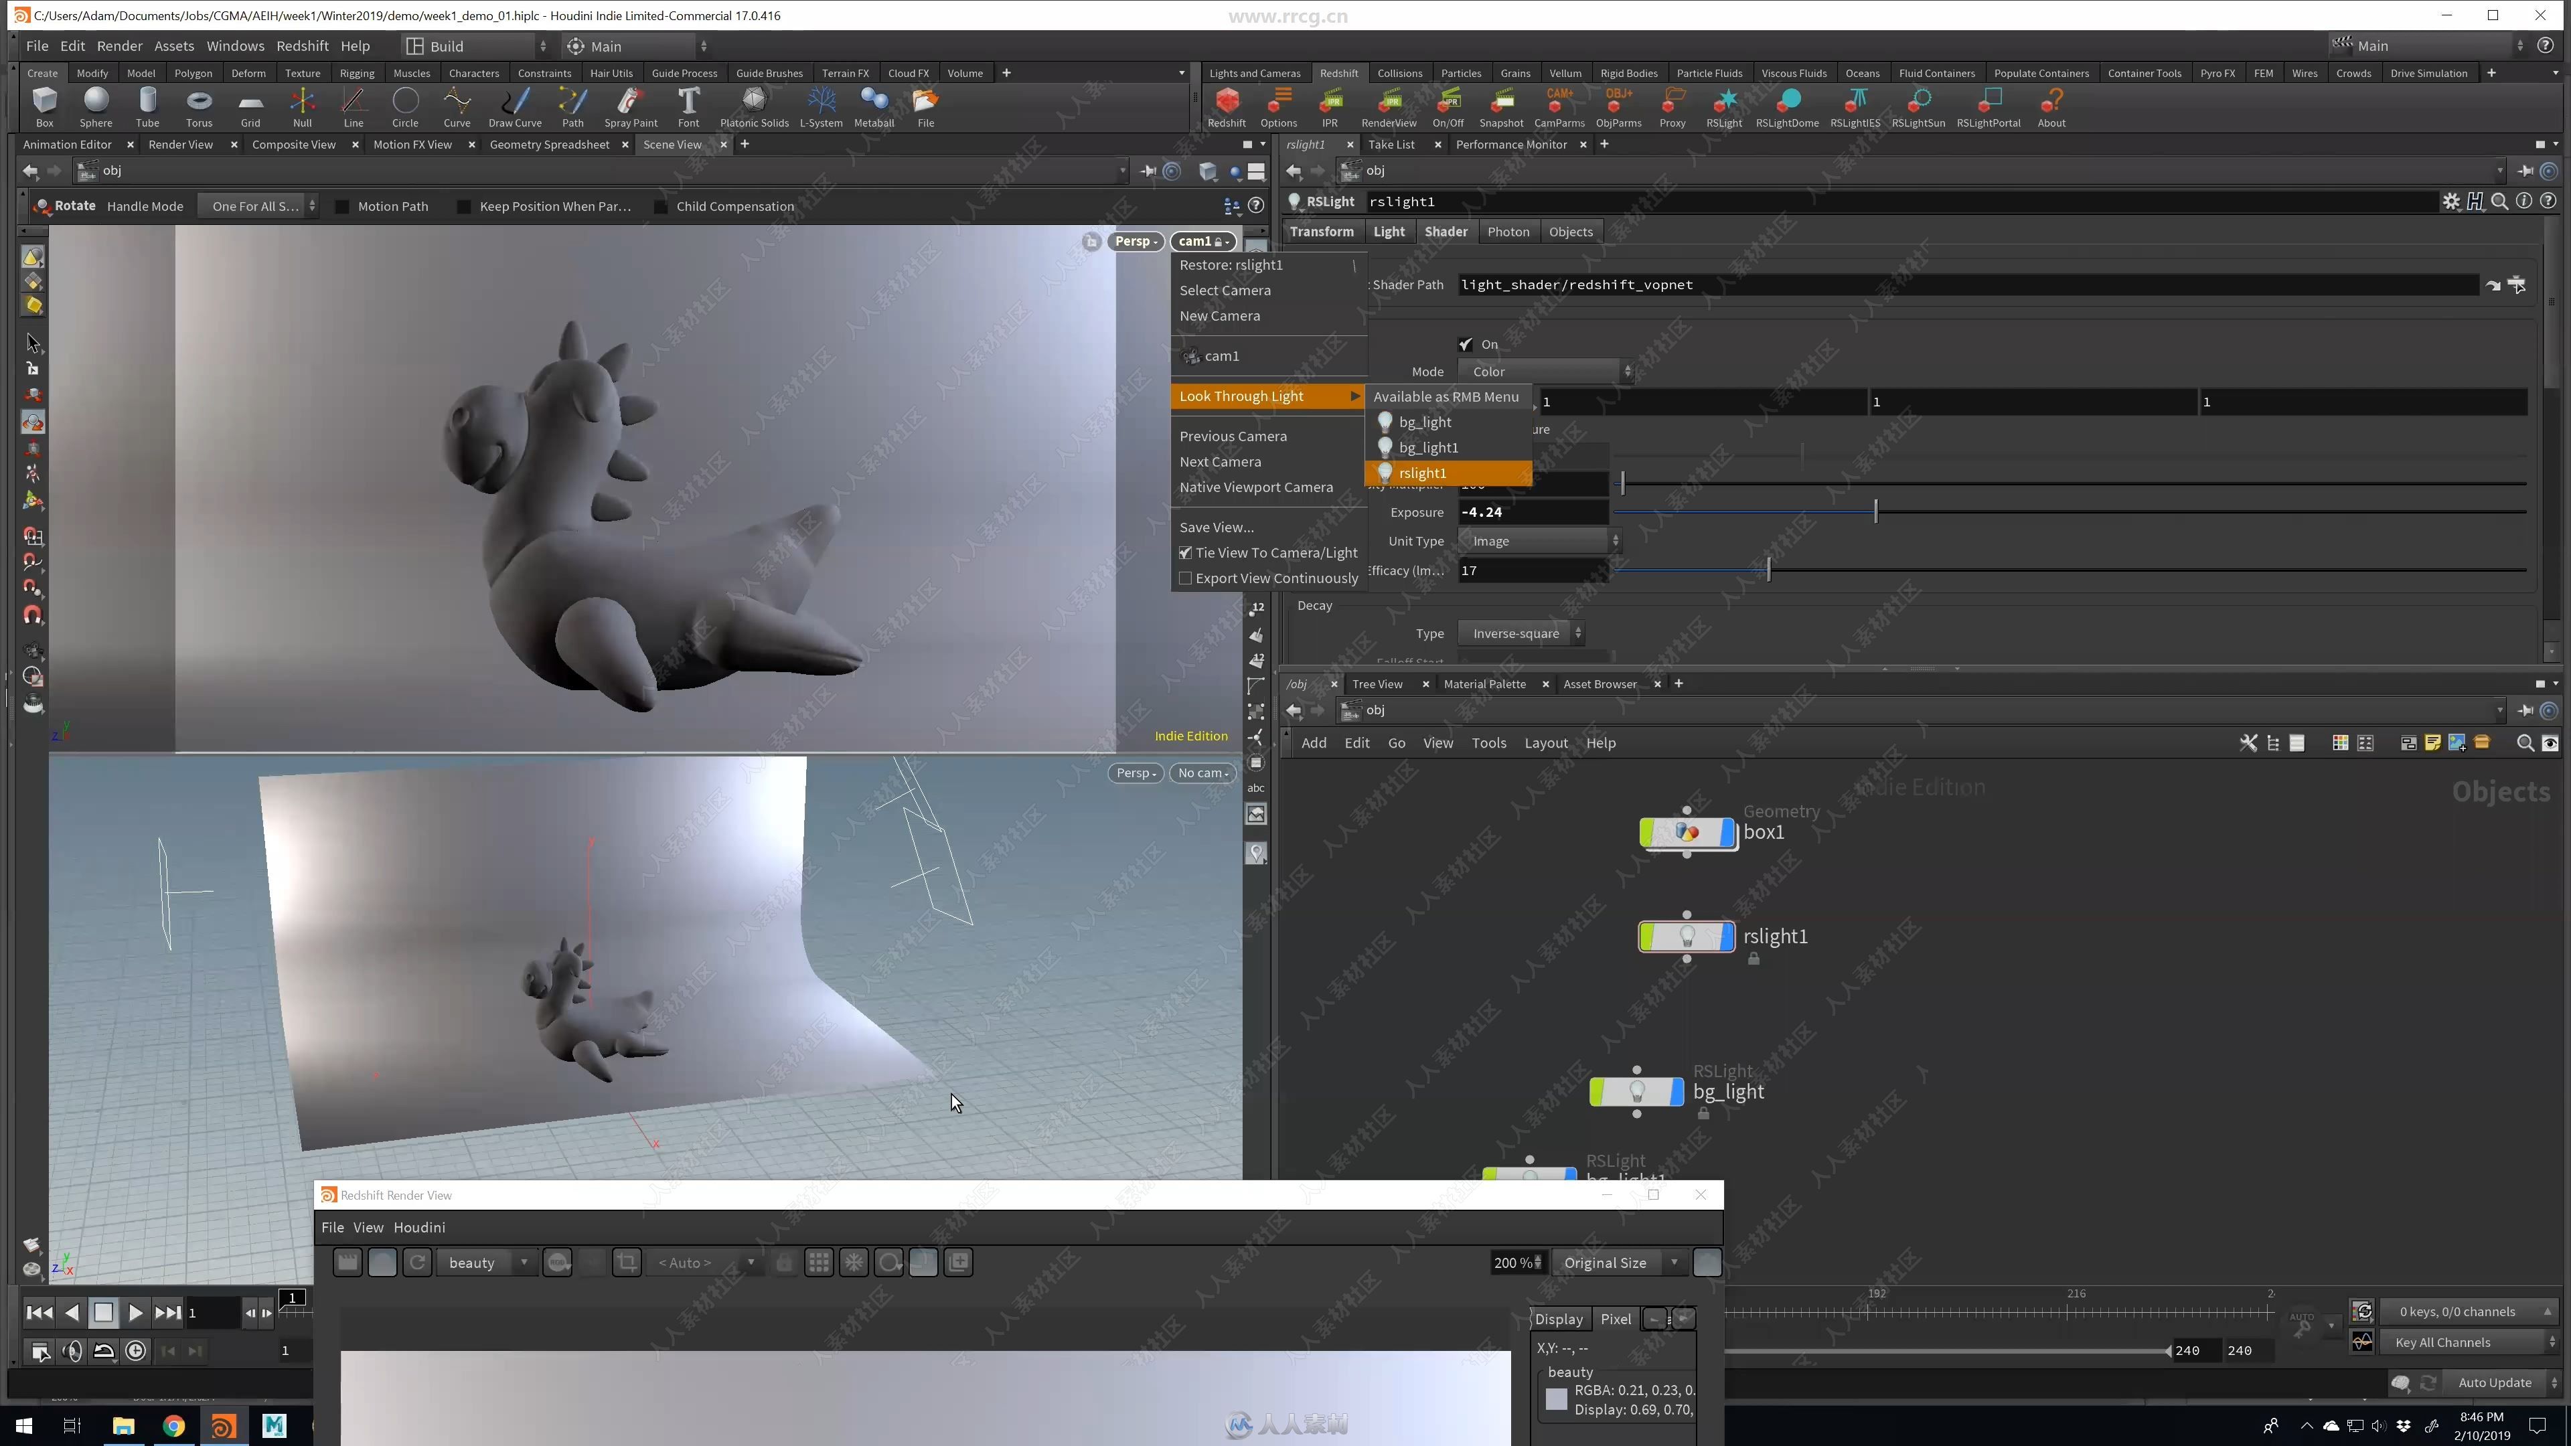Screen dimensions: 2571x1446
Task: Choose Native Viewport Camera menu entry
Action: 1255,487
